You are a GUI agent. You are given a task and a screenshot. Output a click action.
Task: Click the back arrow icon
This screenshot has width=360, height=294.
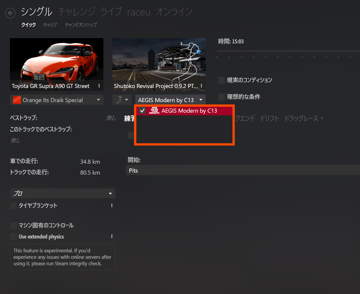[11, 13]
